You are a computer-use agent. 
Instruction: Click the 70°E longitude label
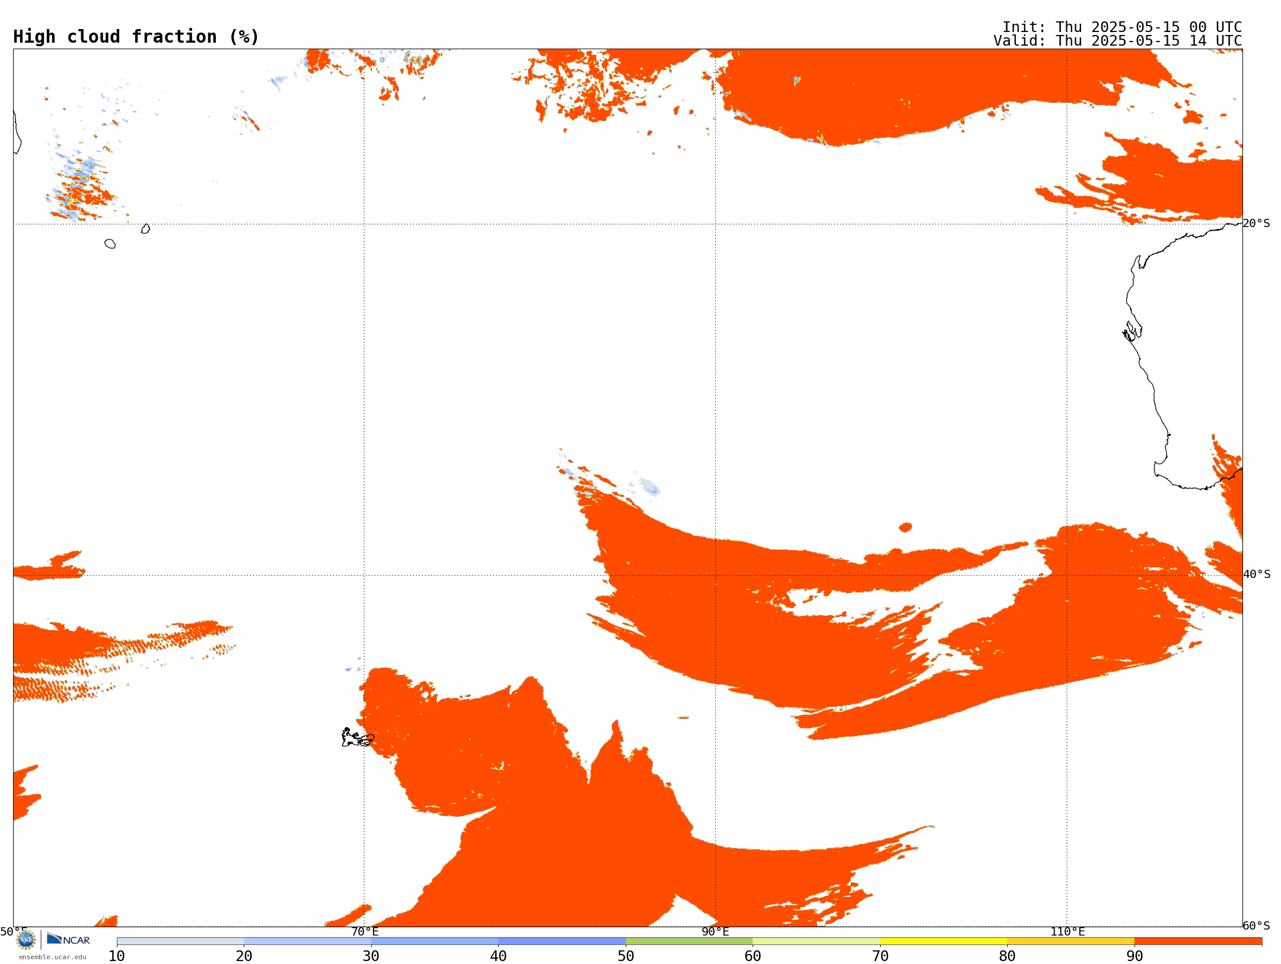(365, 931)
